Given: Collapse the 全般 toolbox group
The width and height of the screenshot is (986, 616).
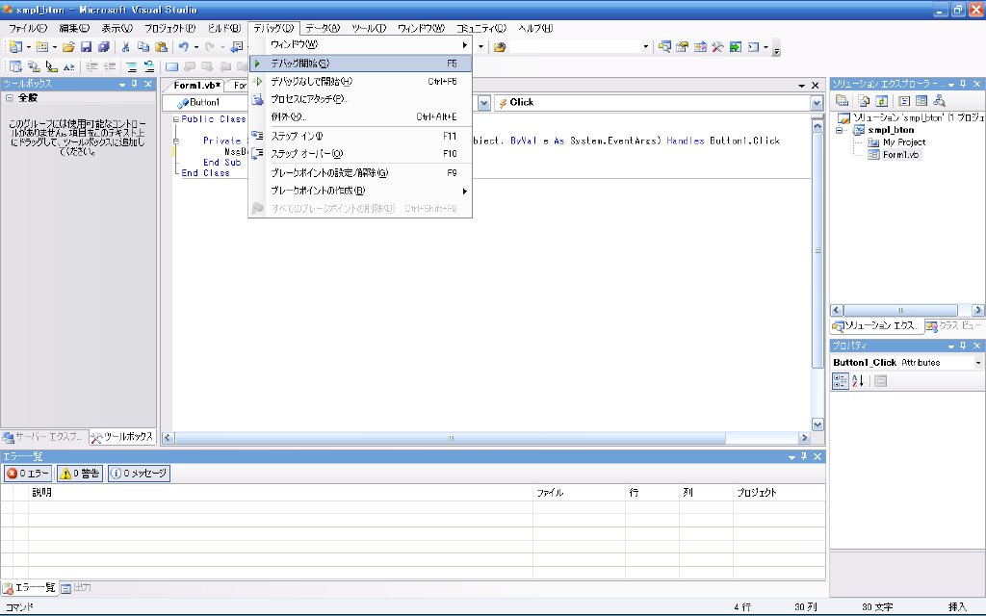Looking at the screenshot, I should (10, 97).
